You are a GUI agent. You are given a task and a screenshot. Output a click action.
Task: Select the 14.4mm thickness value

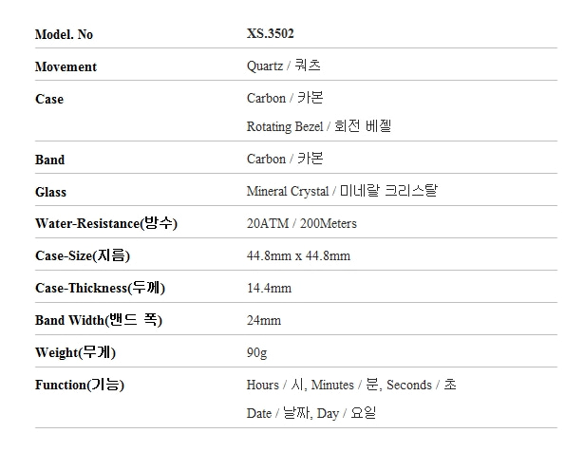(x=269, y=289)
